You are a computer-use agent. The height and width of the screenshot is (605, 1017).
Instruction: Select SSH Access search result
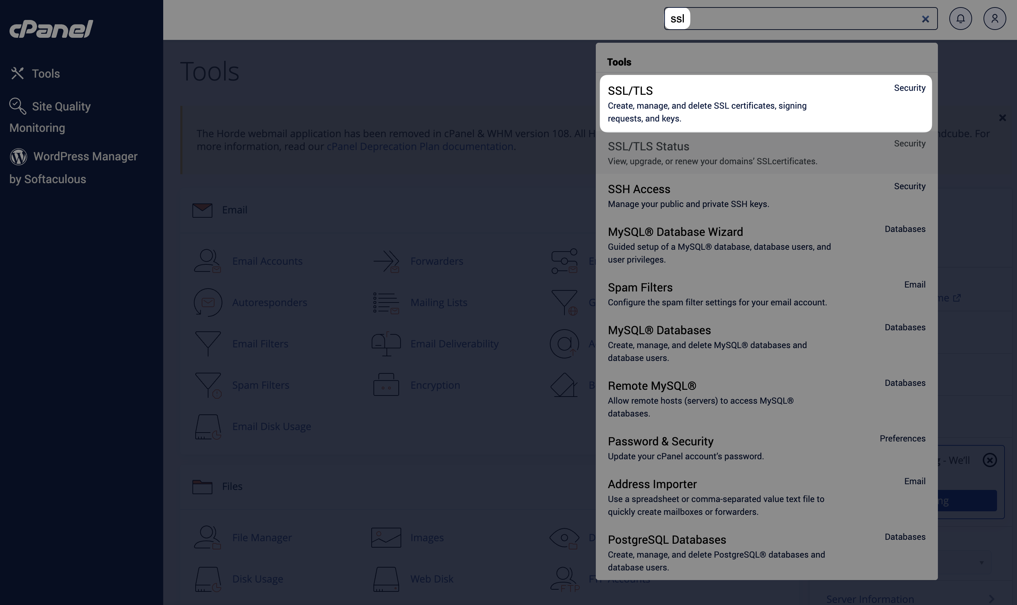pos(766,196)
